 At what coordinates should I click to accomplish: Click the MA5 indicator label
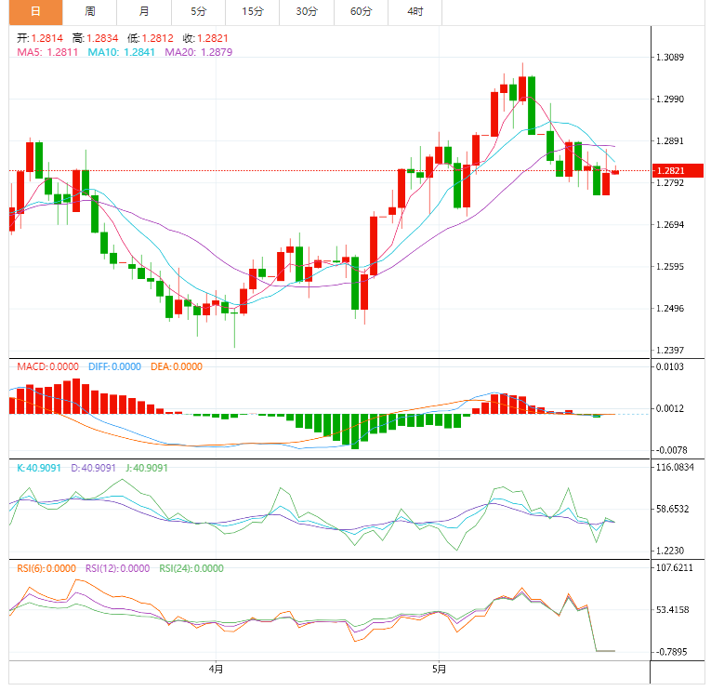point(46,52)
